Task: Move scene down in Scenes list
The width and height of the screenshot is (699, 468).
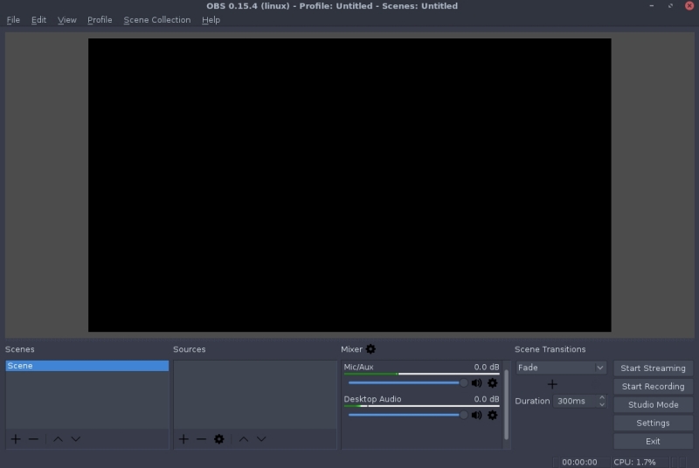Action: click(x=75, y=439)
